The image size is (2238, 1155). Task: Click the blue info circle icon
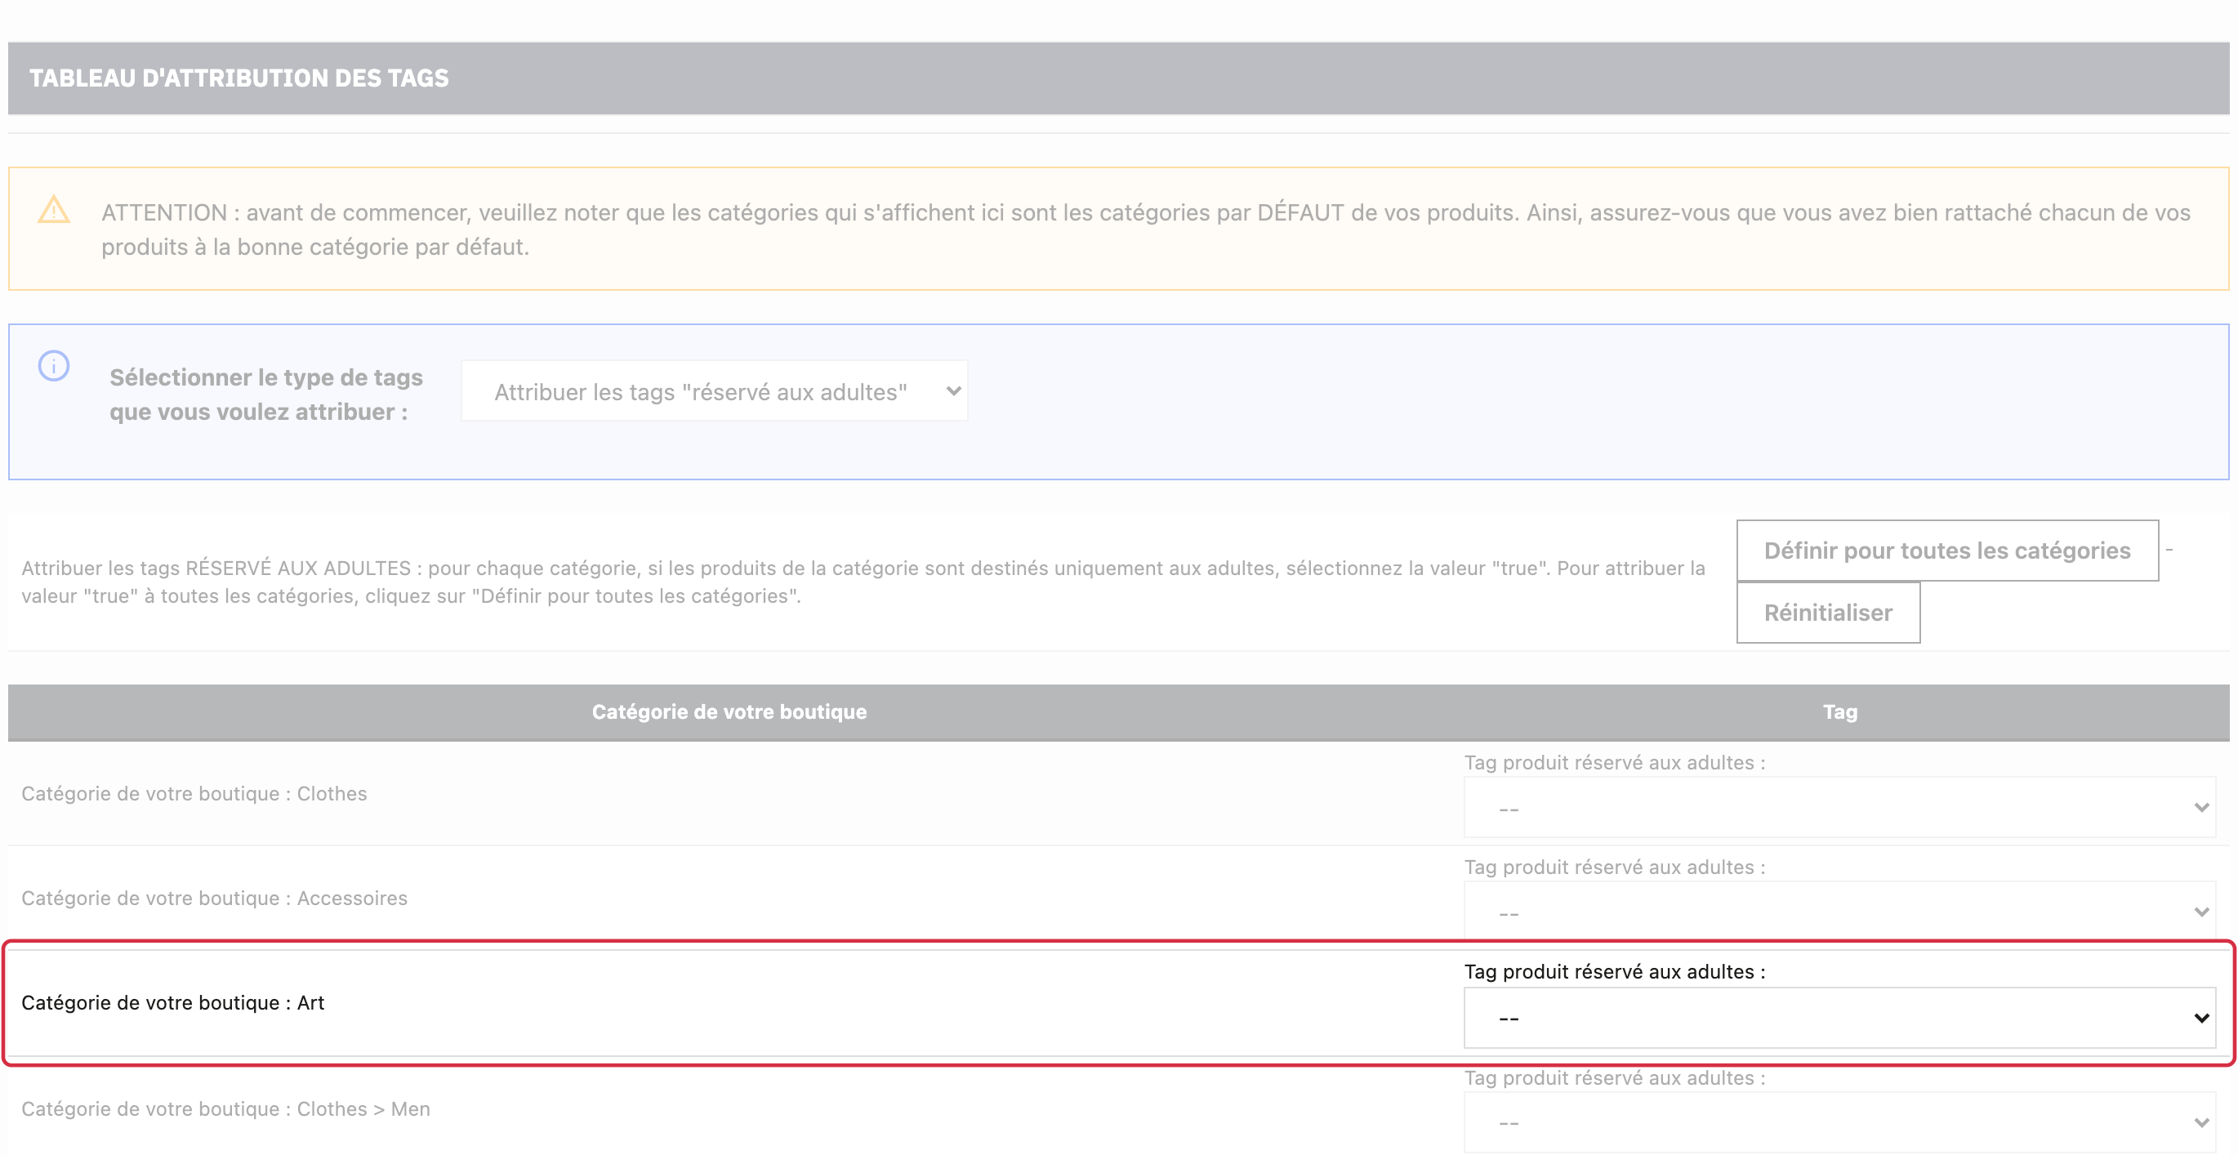[54, 366]
